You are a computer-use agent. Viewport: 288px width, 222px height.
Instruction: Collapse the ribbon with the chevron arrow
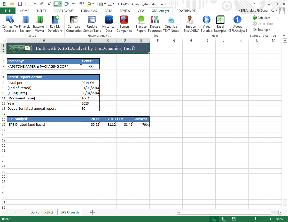point(284,36)
